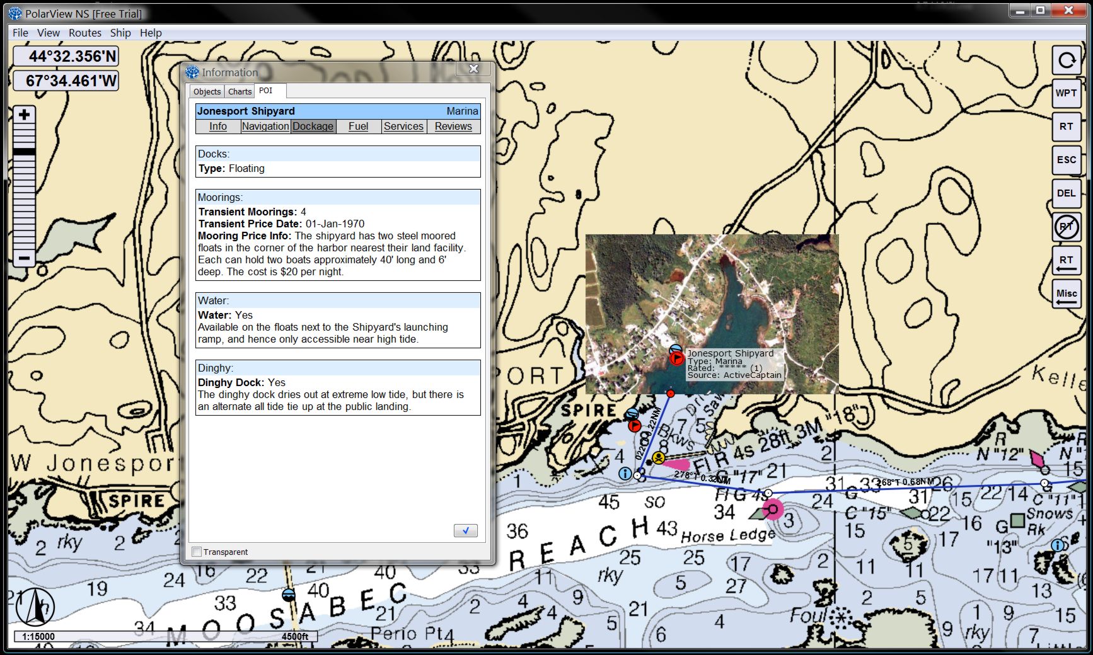Activate the RT route tool
The width and height of the screenshot is (1093, 655).
(x=1067, y=127)
